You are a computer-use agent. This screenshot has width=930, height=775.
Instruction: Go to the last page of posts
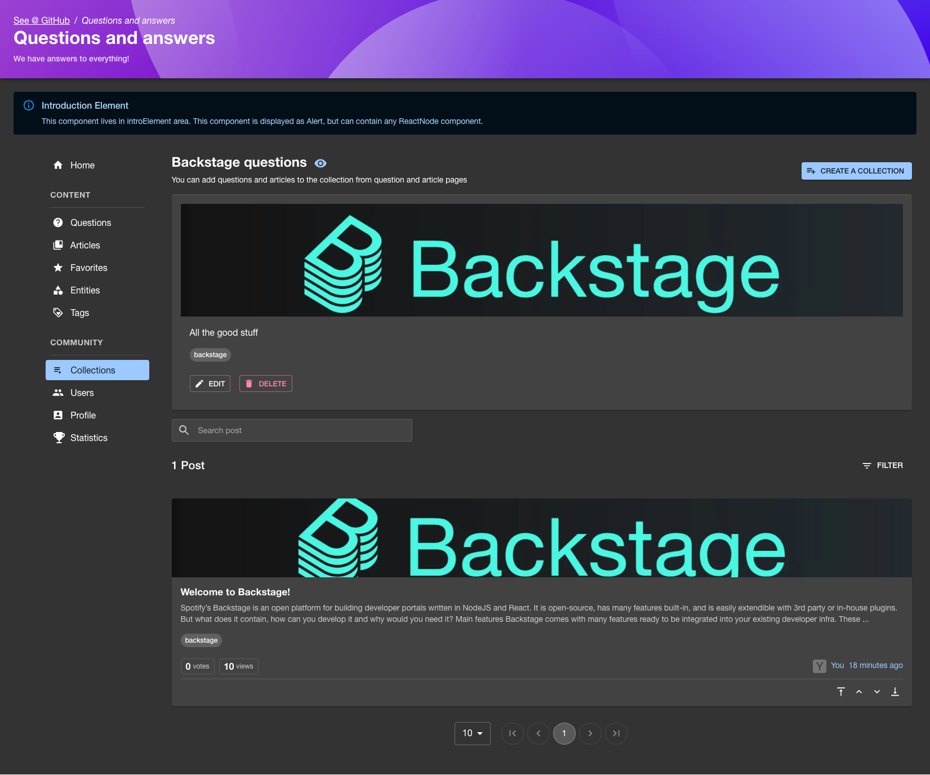[616, 733]
